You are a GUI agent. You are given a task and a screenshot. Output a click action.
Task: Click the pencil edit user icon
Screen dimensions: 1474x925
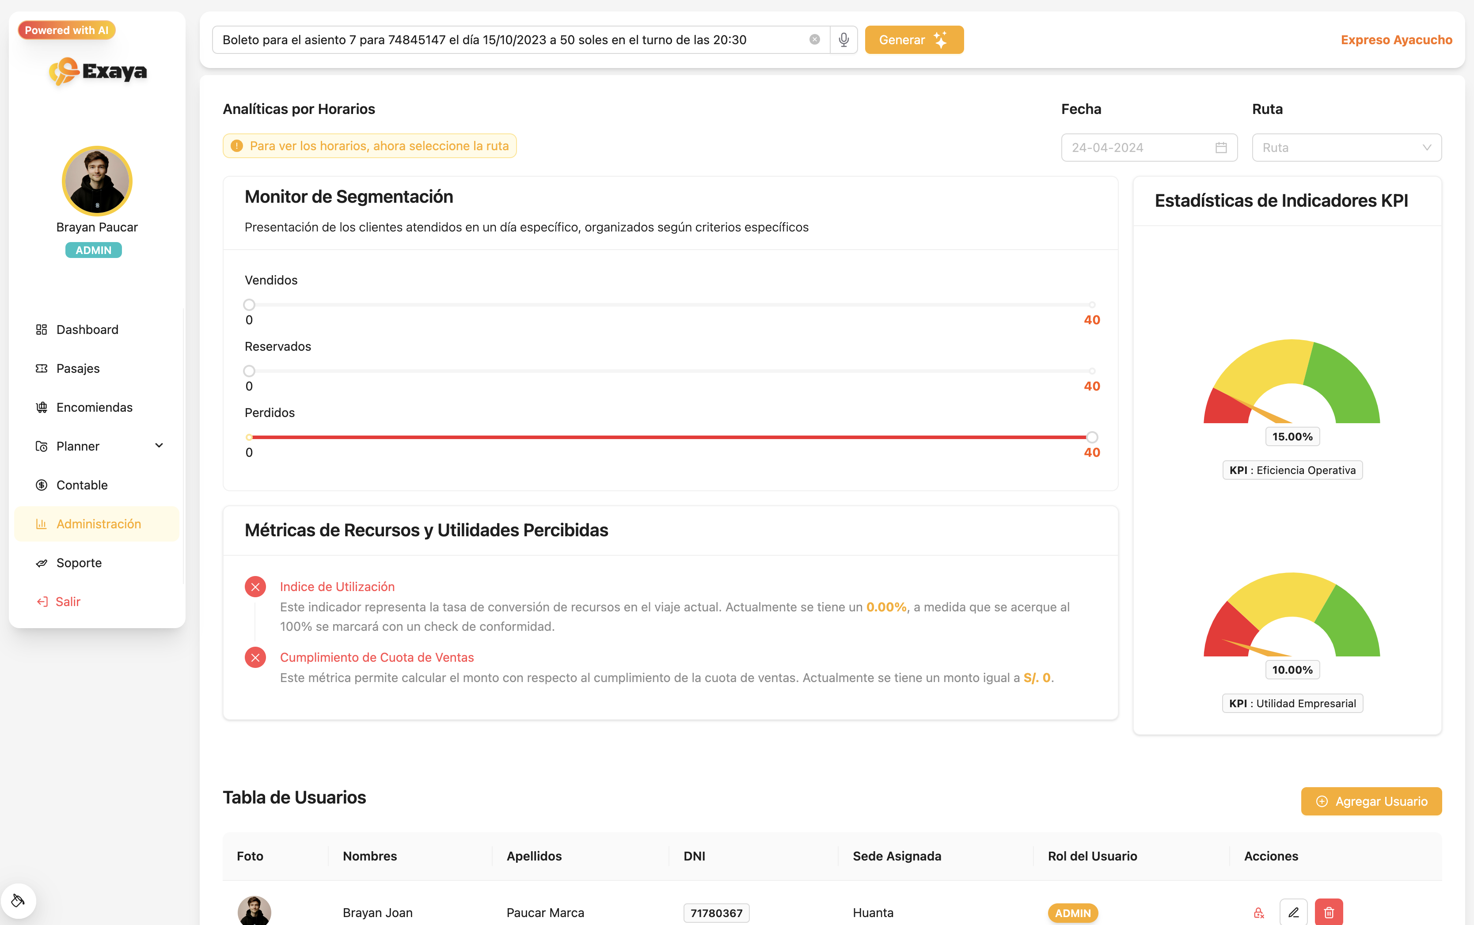click(1293, 912)
